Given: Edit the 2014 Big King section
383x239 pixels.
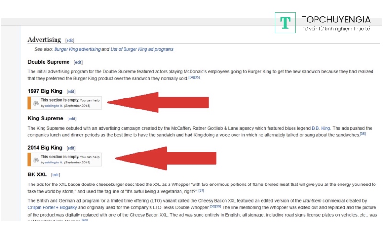Looking at the screenshot, I should [x=71, y=148].
